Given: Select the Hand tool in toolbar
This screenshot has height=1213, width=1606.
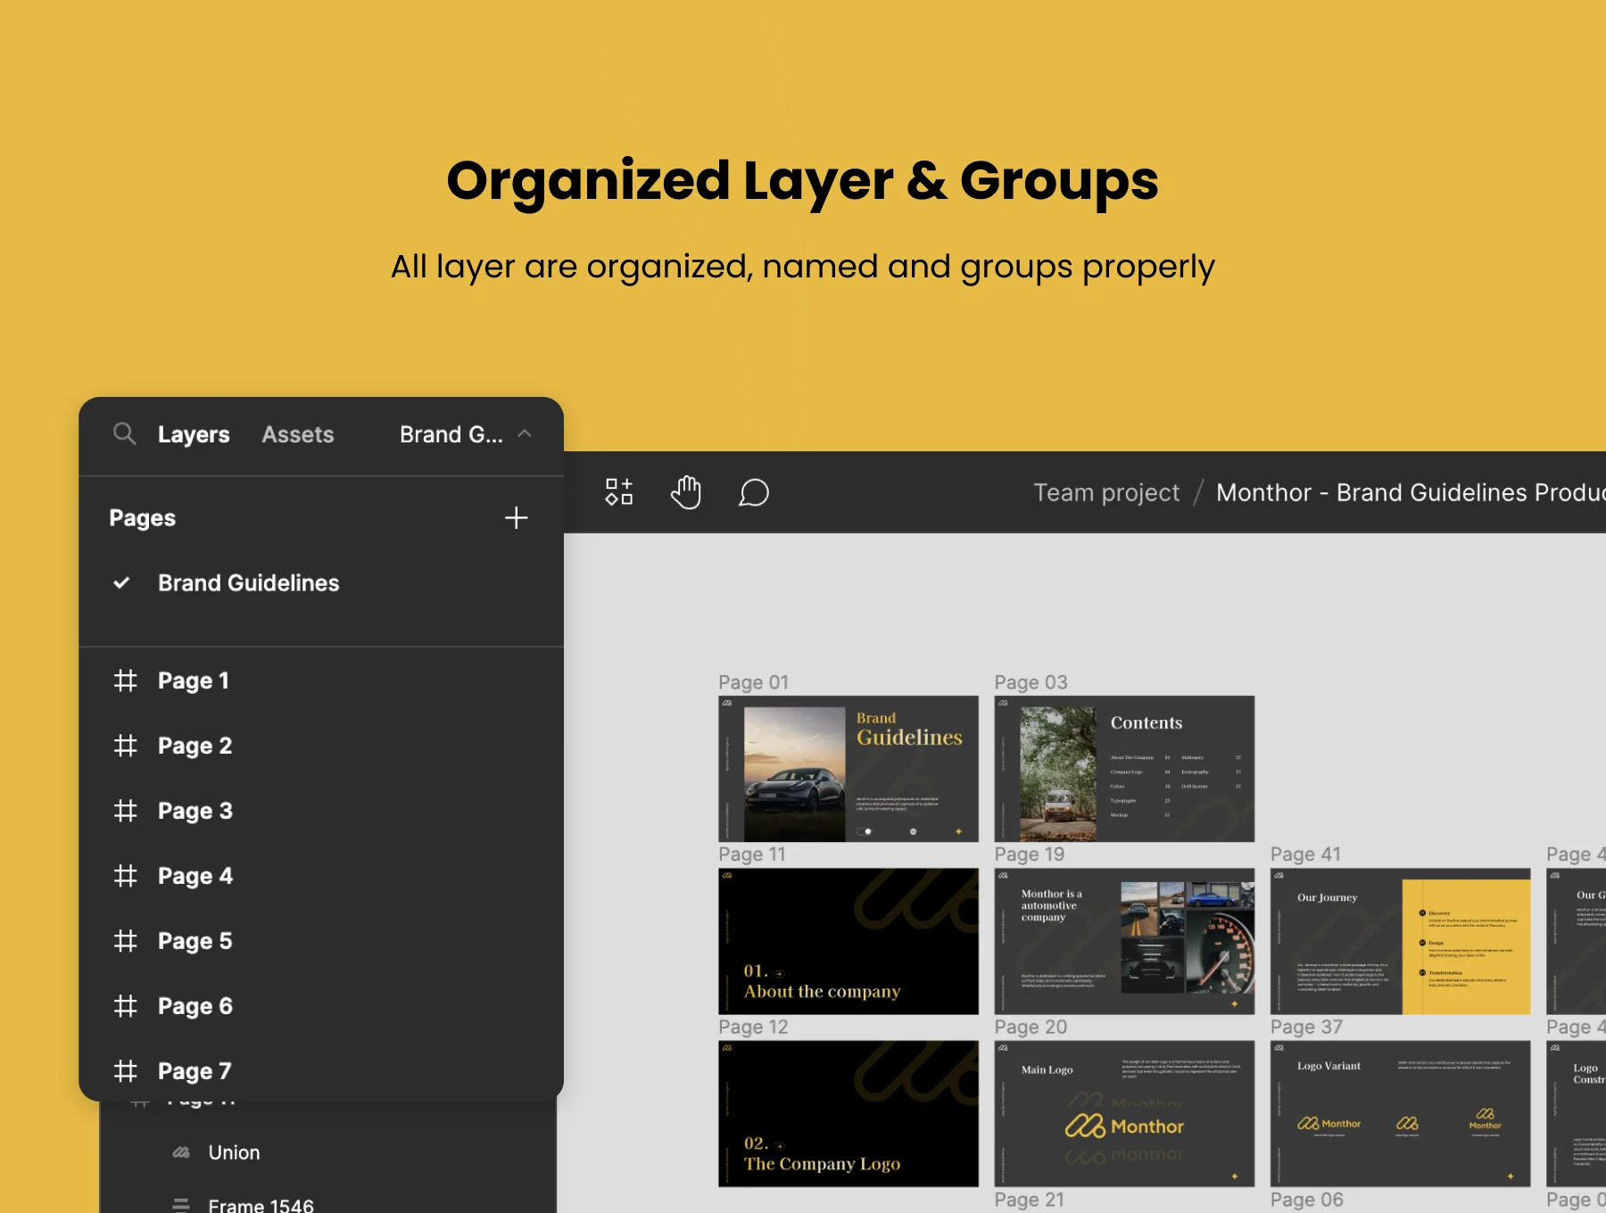Looking at the screenshot, I should (685, 492).
